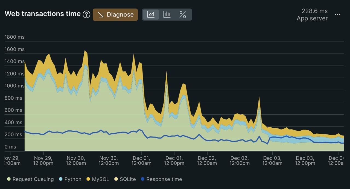This screenshot has height=189, width=350.
Task: Switch to percentage view
Action: (183, 15)
